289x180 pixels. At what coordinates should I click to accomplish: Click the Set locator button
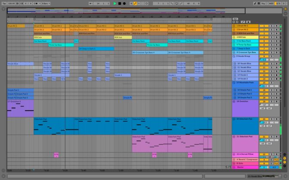point(235,19)
